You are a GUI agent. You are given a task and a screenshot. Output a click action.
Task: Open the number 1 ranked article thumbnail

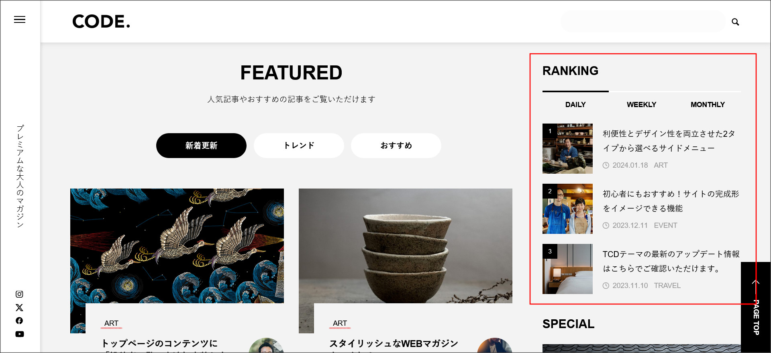pos(567,148)
